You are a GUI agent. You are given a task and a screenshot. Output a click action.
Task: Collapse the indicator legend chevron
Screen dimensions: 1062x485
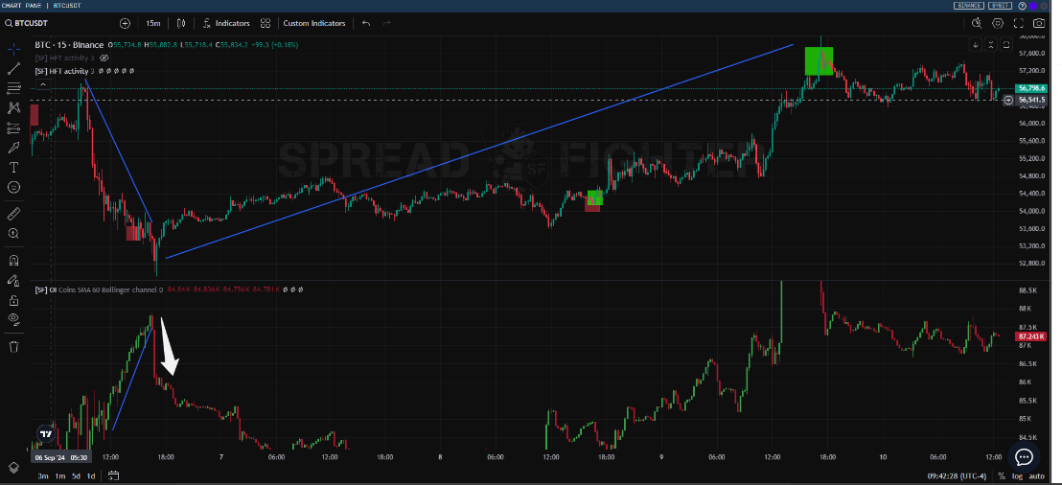(x=43, y=84)
